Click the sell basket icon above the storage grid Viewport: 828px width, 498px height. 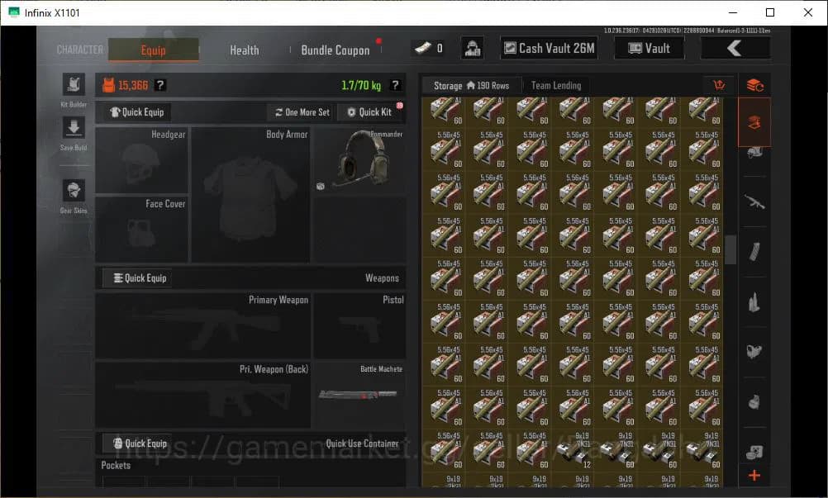(x=718, y=84)
